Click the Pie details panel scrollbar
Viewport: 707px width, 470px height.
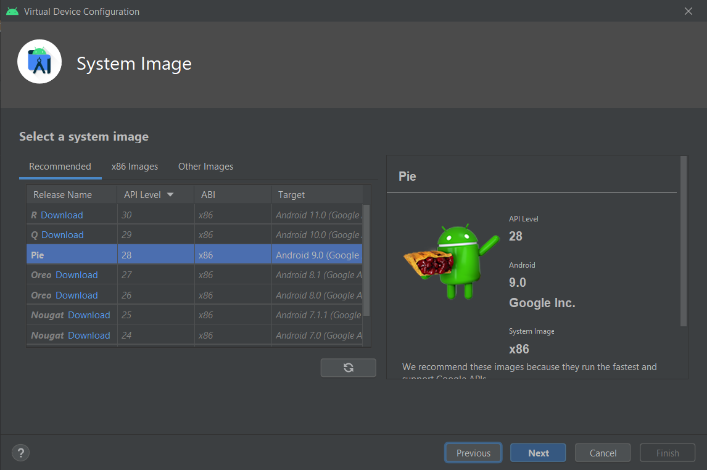point(684,241)
